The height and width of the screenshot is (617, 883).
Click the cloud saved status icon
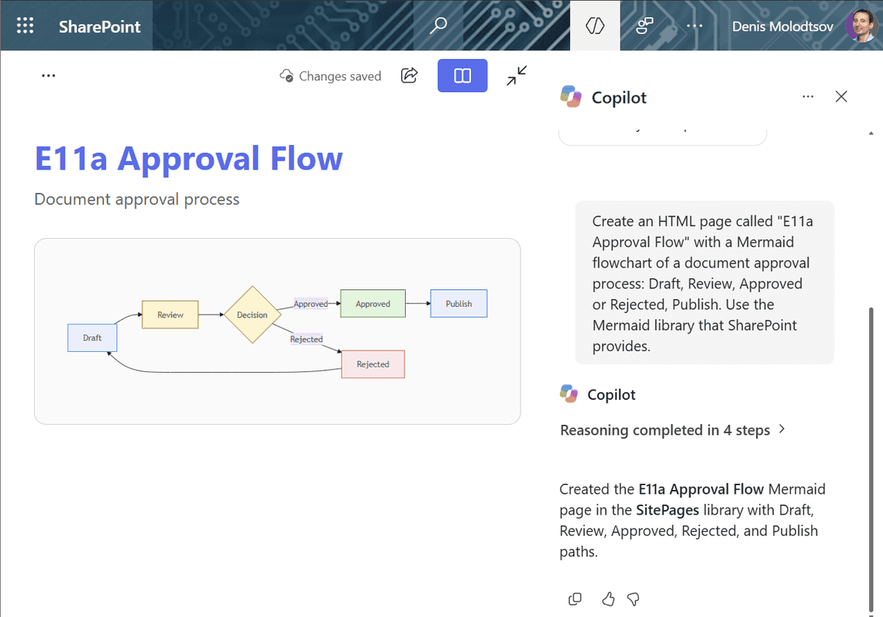(287, 75)
